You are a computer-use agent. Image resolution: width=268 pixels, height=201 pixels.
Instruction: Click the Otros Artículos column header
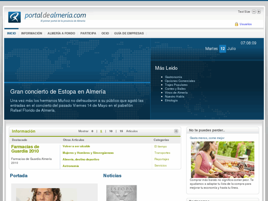(x=73, y=140)
